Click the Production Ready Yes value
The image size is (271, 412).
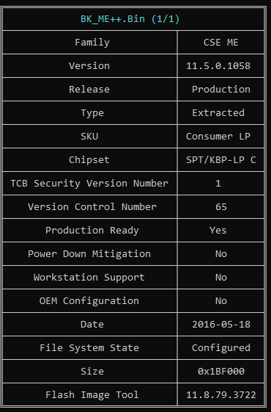pyautogui.click(x=218, y=231)
